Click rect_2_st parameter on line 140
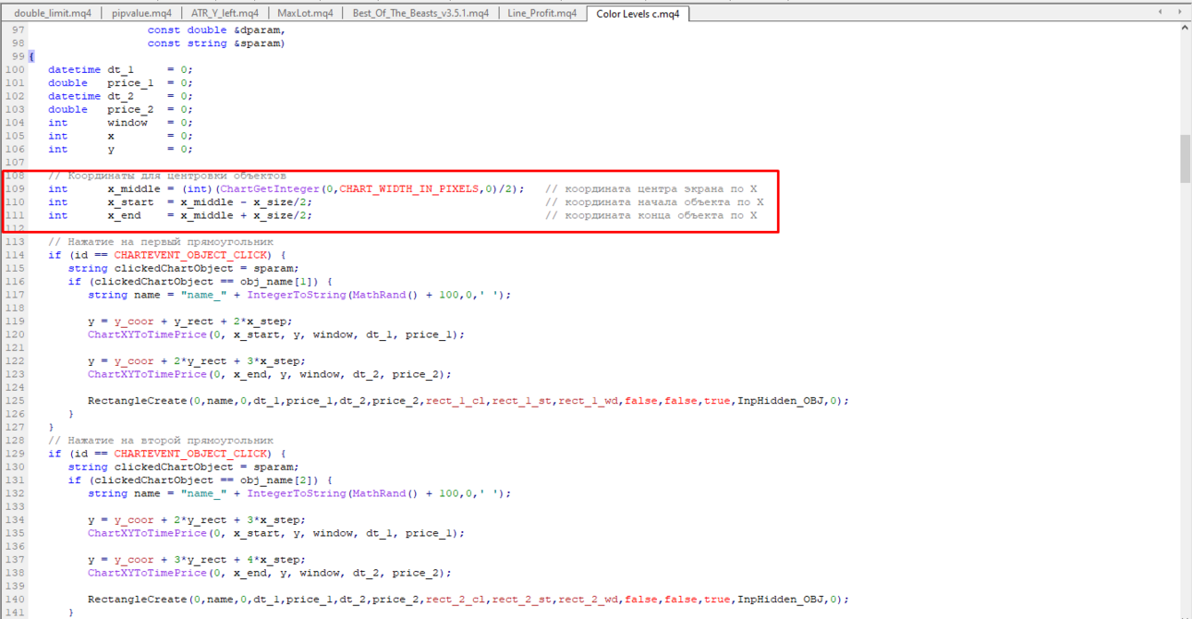Screen dimensions: 1192x619 521,600
